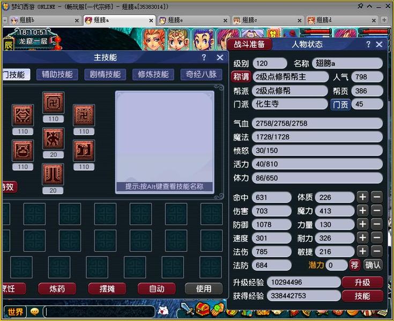Screen dimensions: 394x321
Task: Click the 升级经验 value 10294496
Action: 303,282
